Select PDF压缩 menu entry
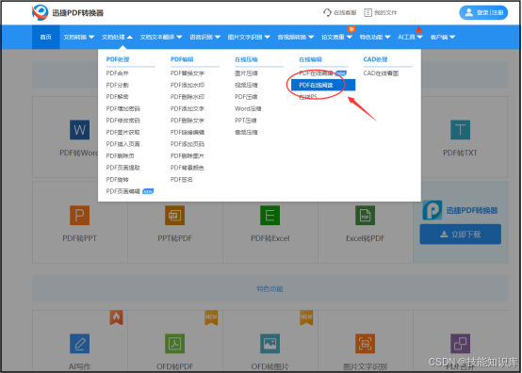This screenshot has height=373, width=522. tap(246, 97)
